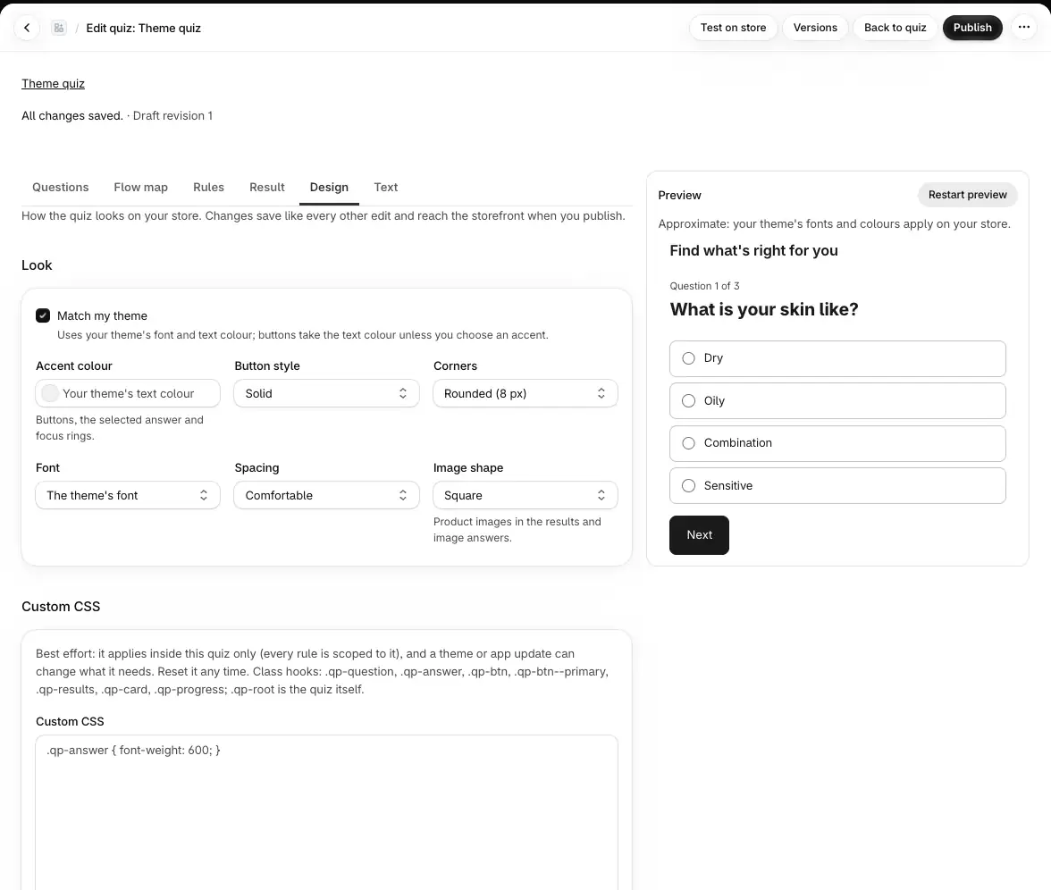Go to the Rules tab
1051x890 pixels.
click(208, 187)
